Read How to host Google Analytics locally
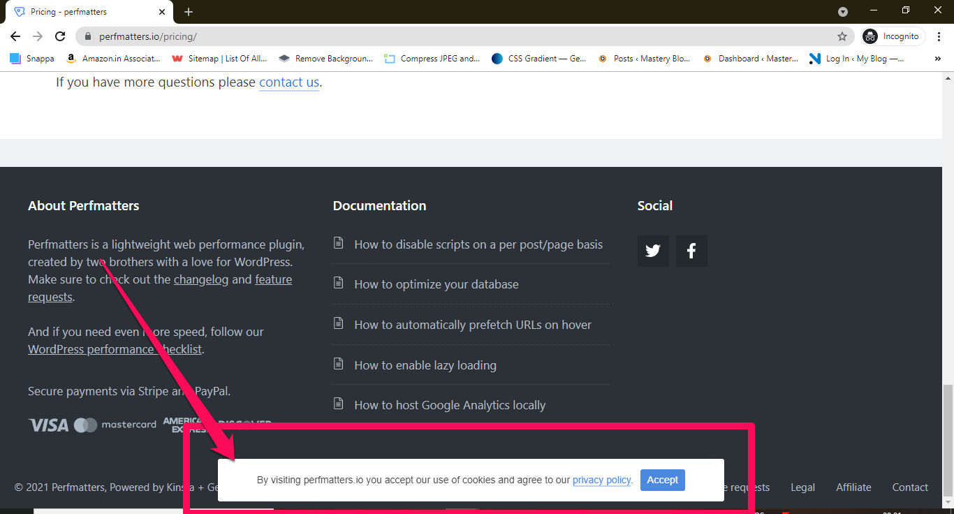This screenshot has width=954, height=514. [450, 405]
